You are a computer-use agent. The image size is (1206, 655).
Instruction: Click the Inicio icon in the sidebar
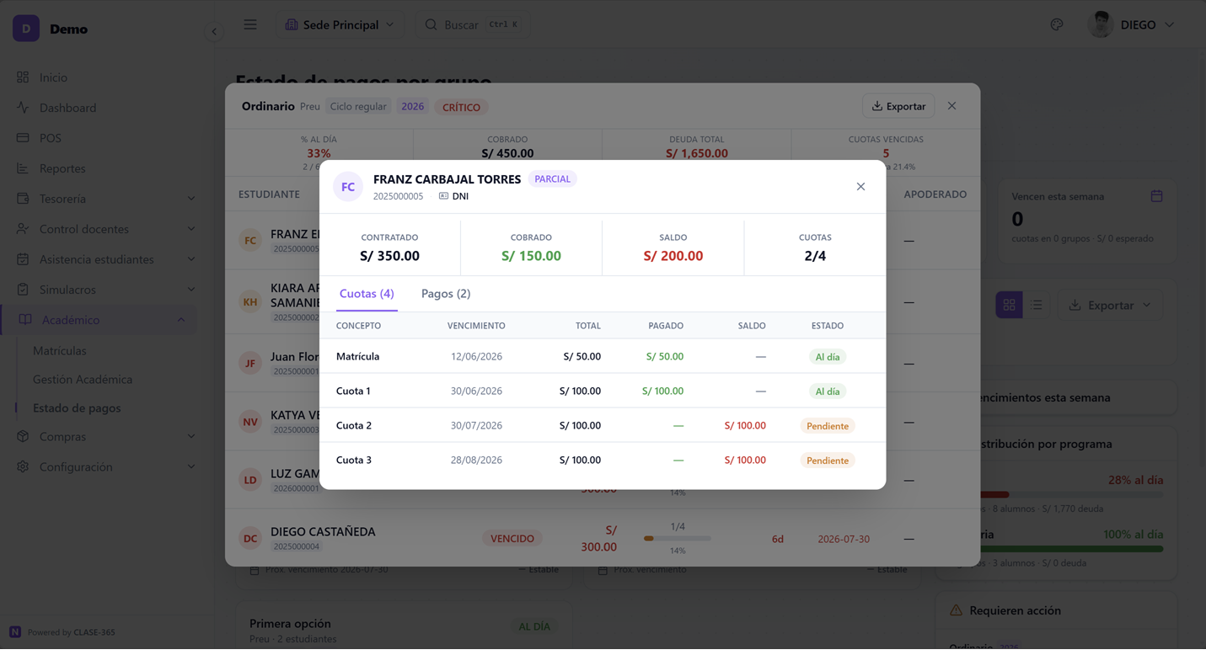[23, 77]
